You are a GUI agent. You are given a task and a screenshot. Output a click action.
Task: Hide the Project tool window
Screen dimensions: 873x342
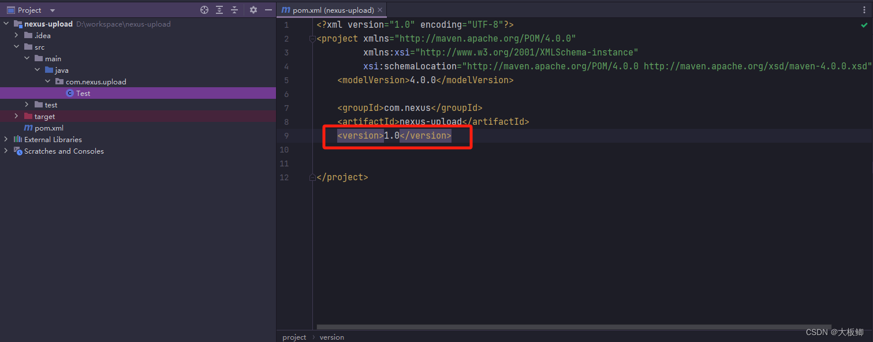[x=268, y=10]
